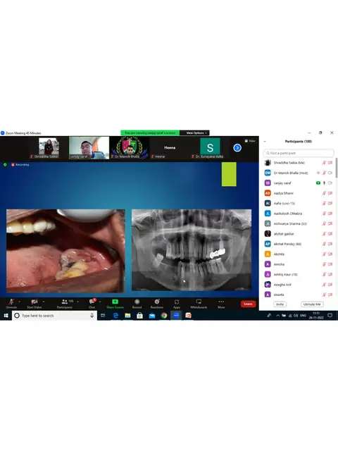Click the Find a participant search field
Screen dimensions: 338x451
point(299,153)
